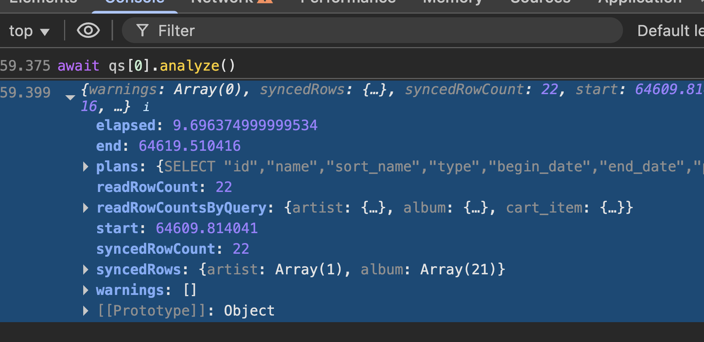
Task: Click the info icon next to the analyze result object
Action: click(146, 106)
